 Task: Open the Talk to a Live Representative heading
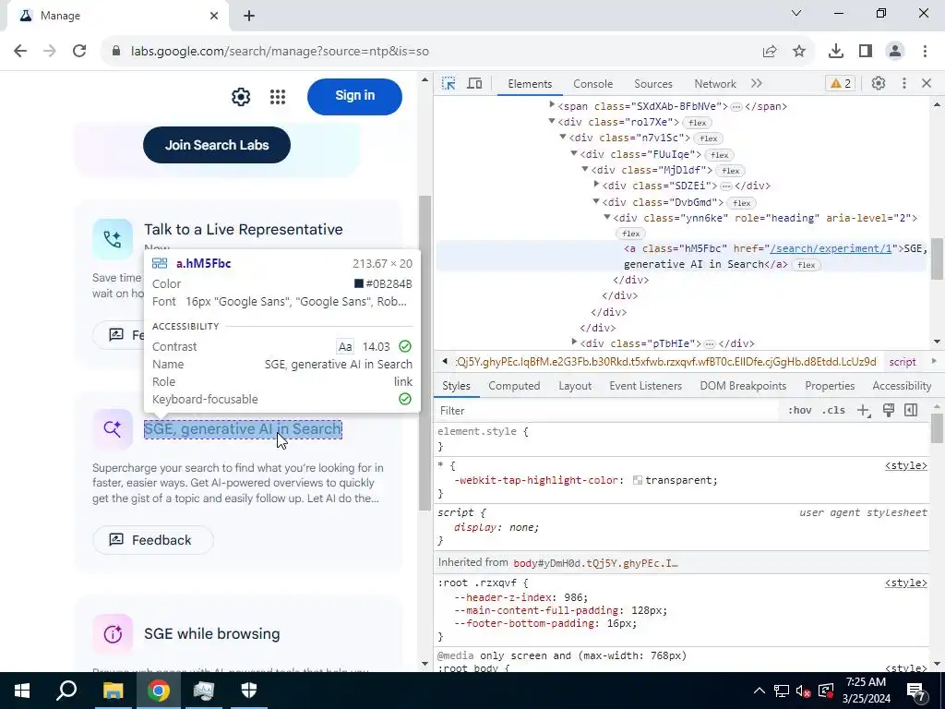coord(244,230)
